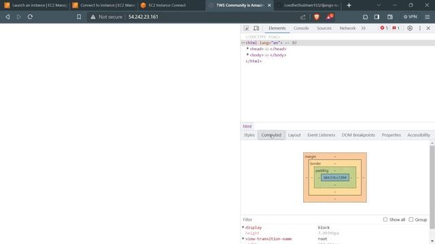The image size is (435, 244).
Task: Click the block value of display
Action: (324, 228)
